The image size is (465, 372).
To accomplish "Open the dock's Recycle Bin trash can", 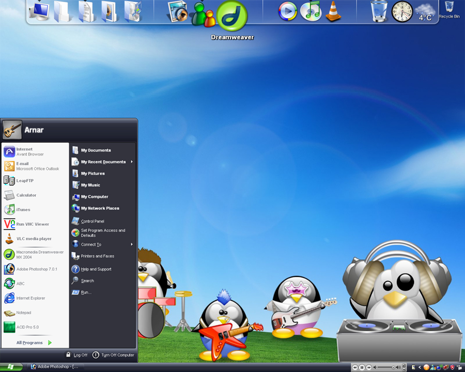I will pos(379,11).
